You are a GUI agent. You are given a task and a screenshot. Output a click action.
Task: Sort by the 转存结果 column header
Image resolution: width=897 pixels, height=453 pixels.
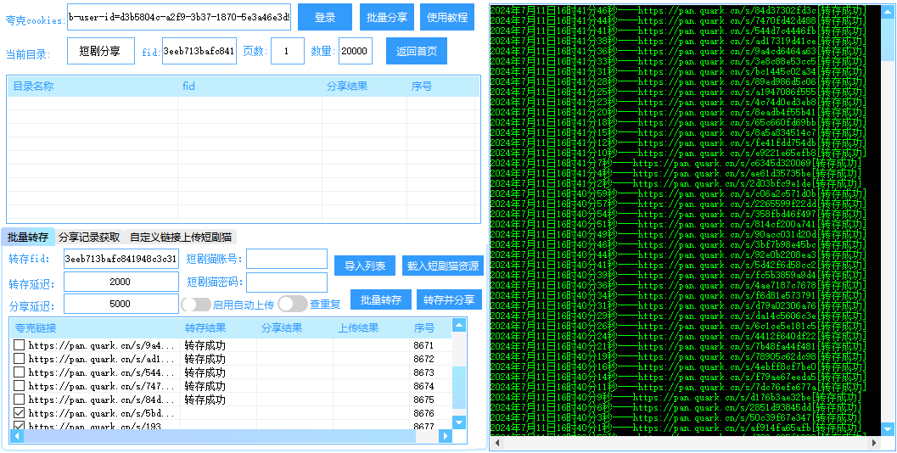[x=205, y=328]
